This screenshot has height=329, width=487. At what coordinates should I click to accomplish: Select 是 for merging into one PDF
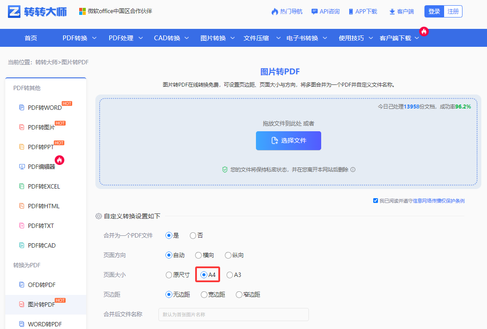pos(168,235)
